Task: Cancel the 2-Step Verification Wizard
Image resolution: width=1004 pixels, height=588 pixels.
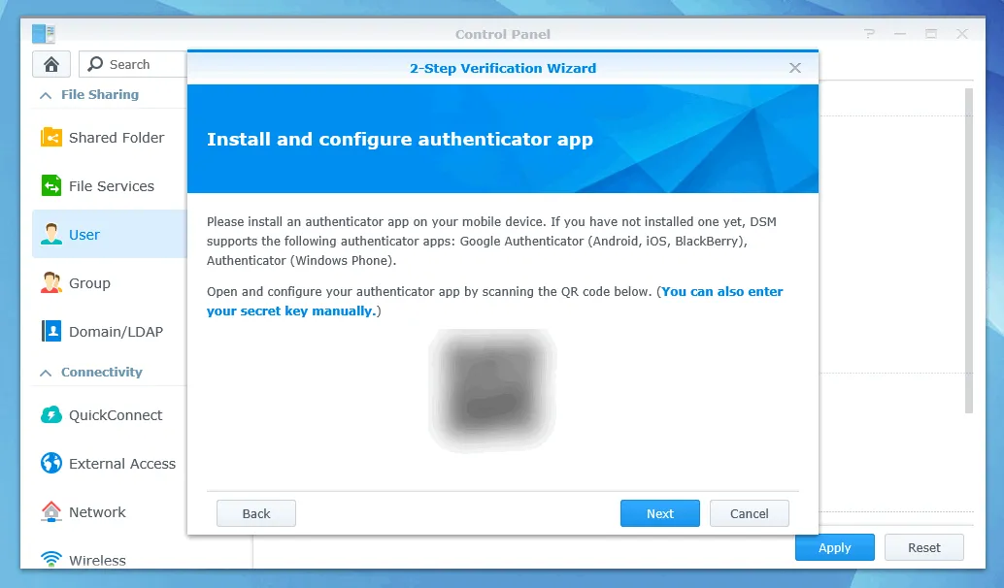Action: 750,513
